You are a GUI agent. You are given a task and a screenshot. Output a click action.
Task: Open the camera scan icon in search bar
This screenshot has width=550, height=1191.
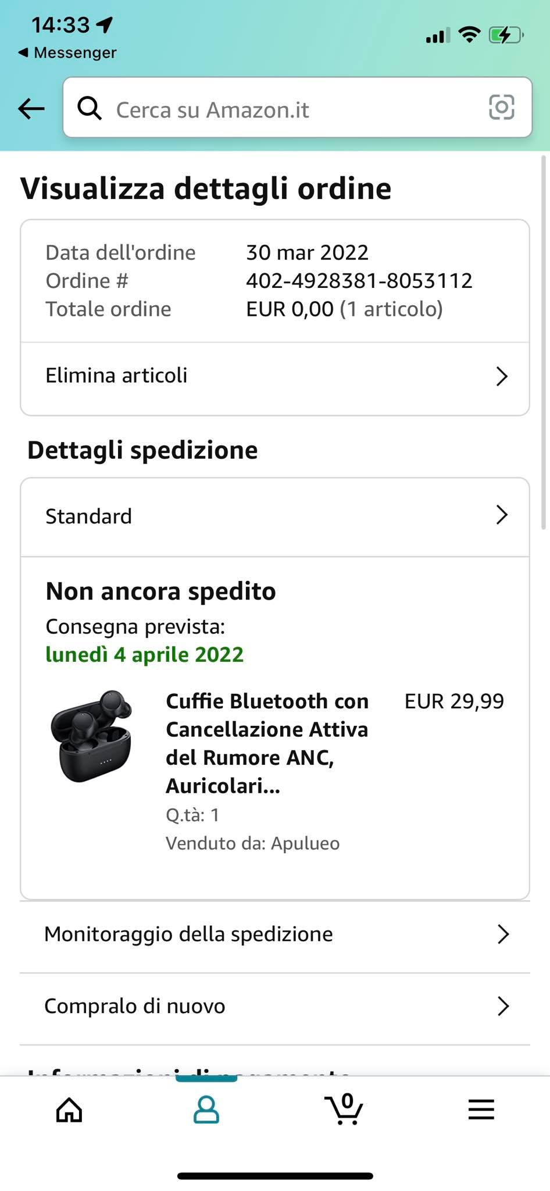pos(502,107)
